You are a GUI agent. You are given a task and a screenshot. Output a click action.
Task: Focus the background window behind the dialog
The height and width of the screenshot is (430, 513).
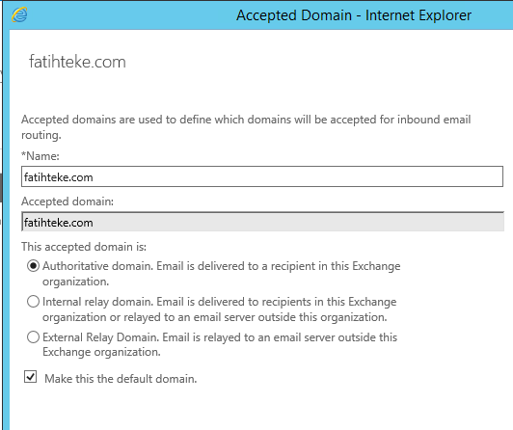pyautogui.click(x=1, y=196)
